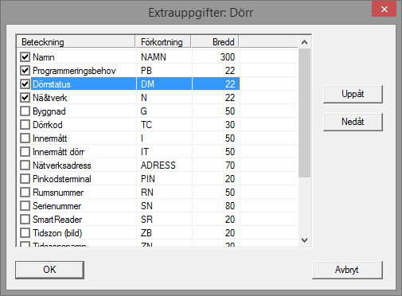Enable the Byggnad checkbox
The width and height of the screenshot is (402, 296).
pos(25,111)
